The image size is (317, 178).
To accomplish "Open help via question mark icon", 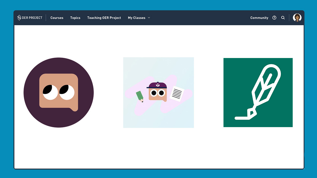I will click(274, 18).
